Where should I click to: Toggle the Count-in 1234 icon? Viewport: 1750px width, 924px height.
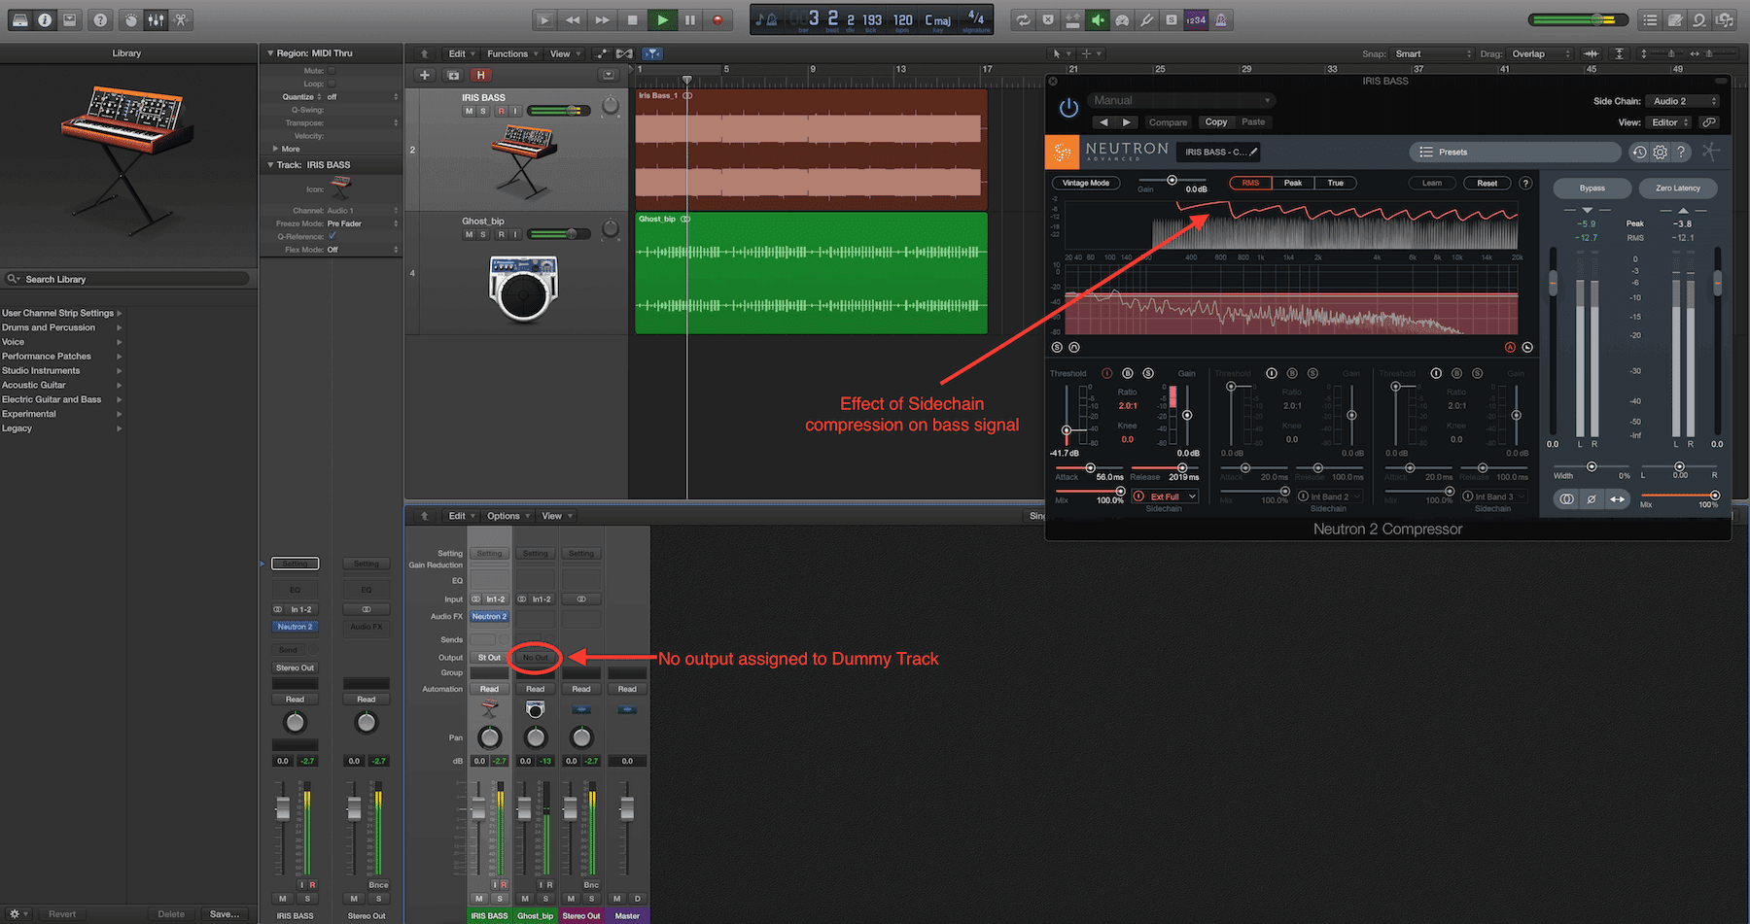(x=1196, y=19)
